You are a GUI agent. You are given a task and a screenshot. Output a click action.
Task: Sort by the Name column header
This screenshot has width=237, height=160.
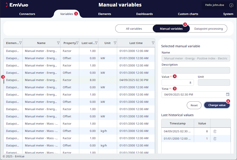coord(41,43)
